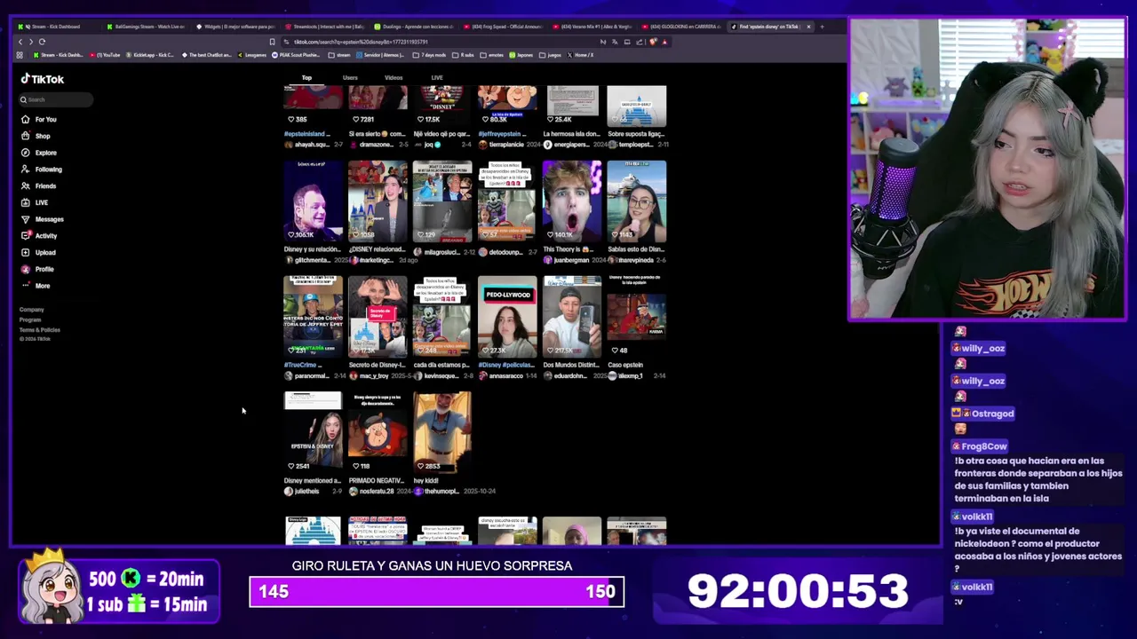Switch to the Duolingo browser tab

(x=414, y=27)
